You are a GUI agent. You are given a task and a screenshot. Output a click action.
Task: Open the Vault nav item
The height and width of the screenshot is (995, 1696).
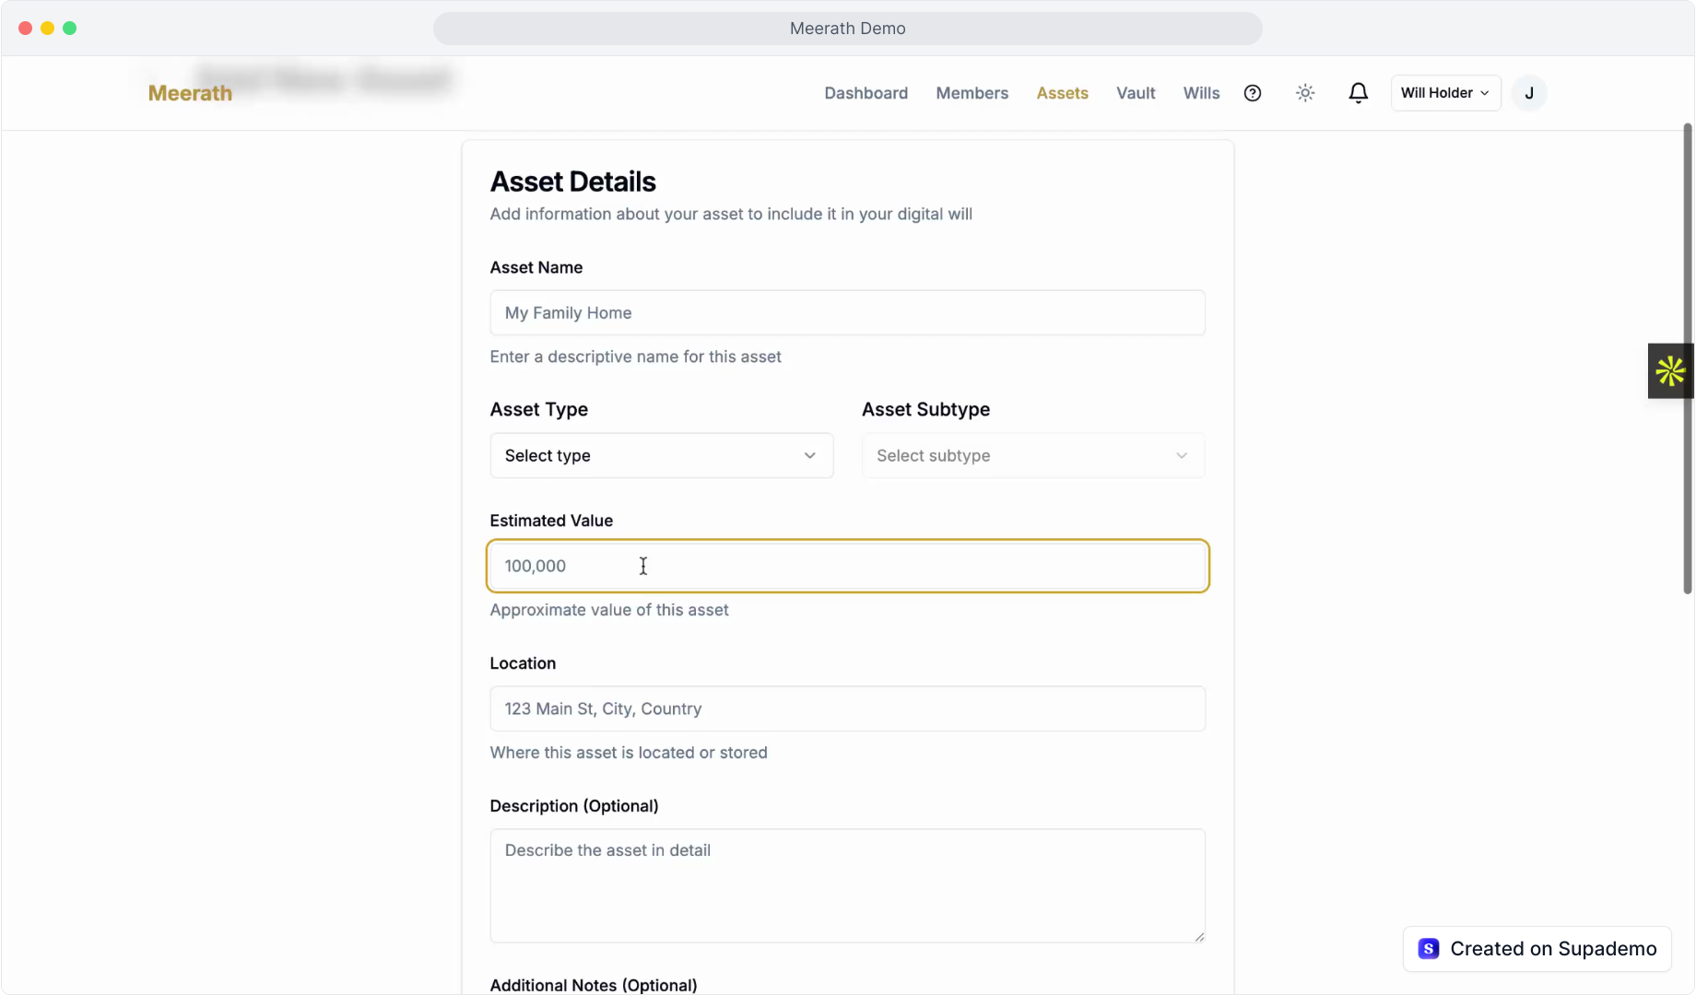coord(1136,93)
